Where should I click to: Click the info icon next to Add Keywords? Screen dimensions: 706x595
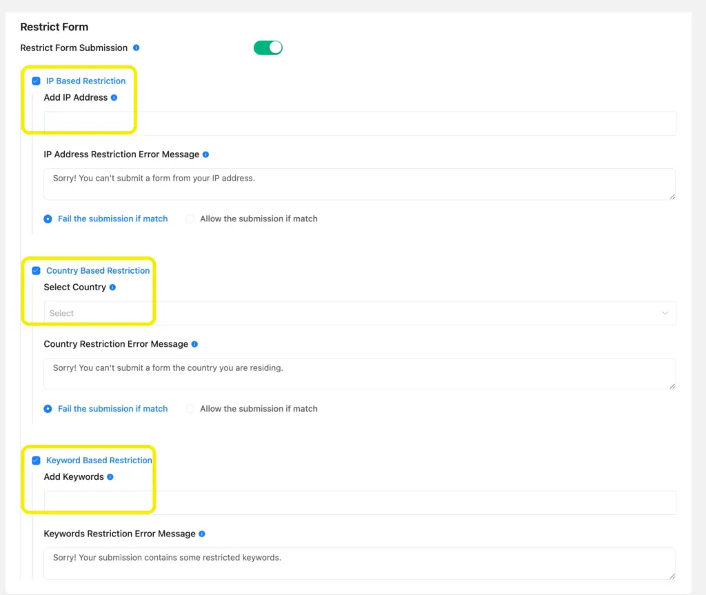[109, 476]
